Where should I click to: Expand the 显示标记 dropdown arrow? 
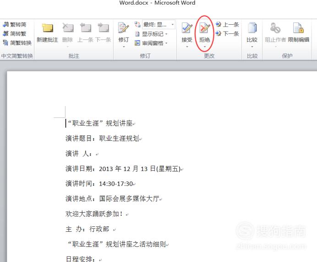point(166,34)
